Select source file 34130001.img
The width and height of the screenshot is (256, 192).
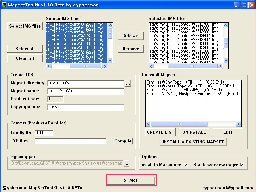click(75, 43)
